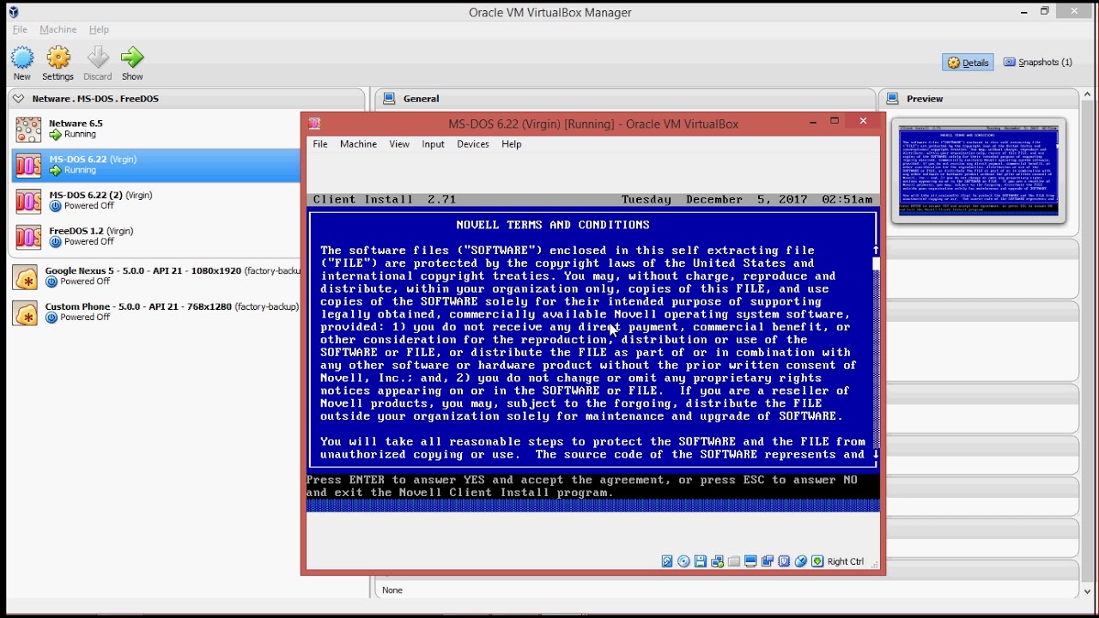Click the NOVELL TERMS AND CONDITIONS heading
Viewport: 1099px width, 618px height.
[553, 225]
